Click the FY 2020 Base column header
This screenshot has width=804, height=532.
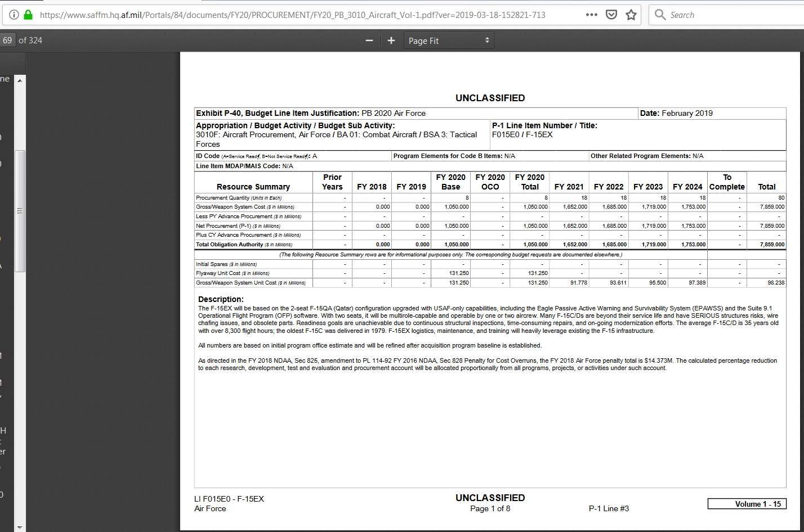point(450,182)
